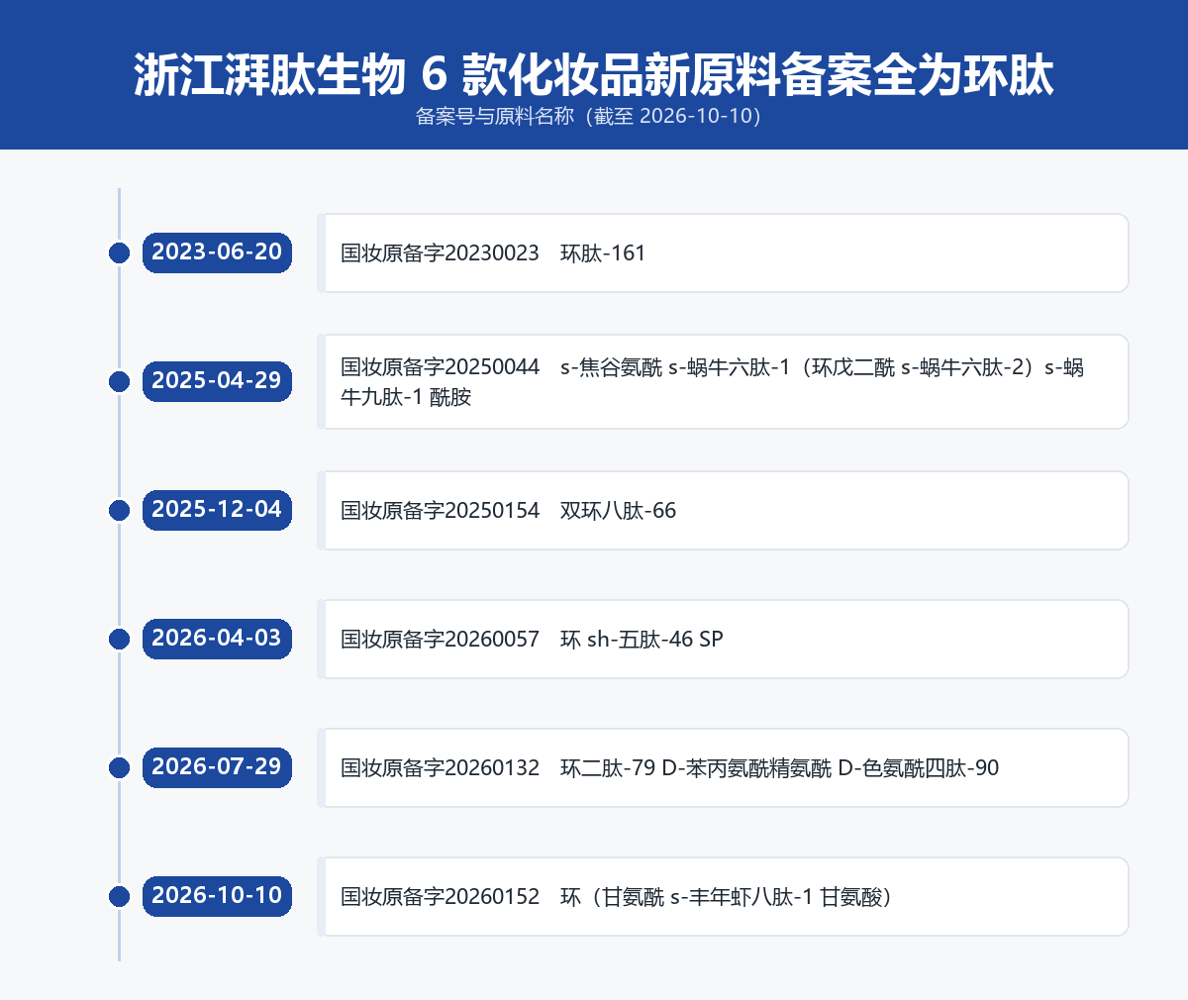Open the card for 国妆原备字20260132
Screen dimensions: 1188x1000
click(723, 767)
